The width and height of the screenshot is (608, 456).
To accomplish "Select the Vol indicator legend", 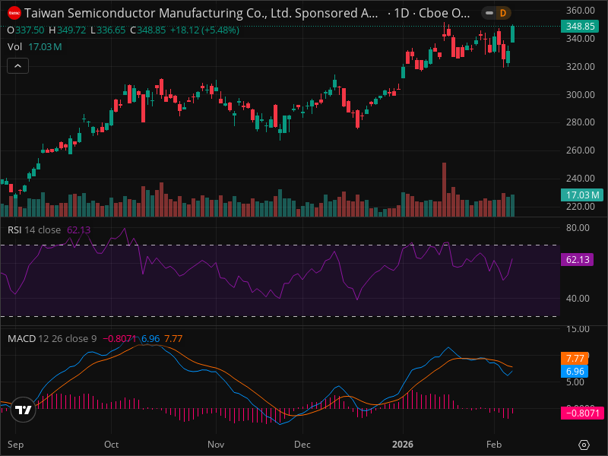I will point(34,47).
